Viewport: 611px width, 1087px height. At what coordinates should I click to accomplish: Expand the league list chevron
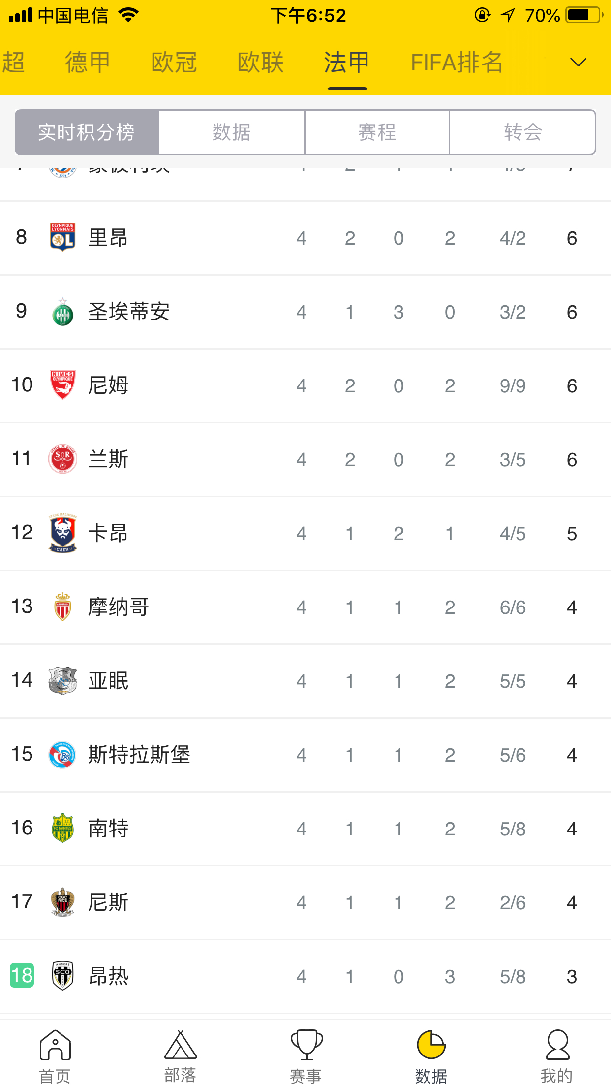tap(578, 63)
